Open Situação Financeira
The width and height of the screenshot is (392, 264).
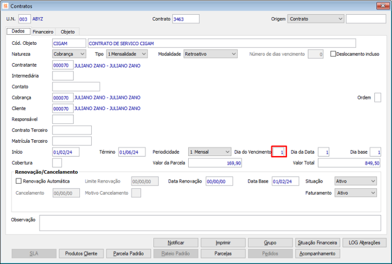click(x=318, y=242)
